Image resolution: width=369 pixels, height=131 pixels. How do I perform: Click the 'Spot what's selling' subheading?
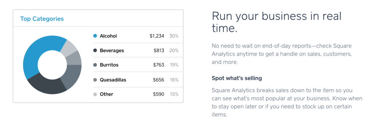point(237,78)
